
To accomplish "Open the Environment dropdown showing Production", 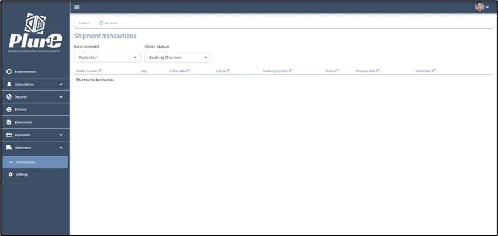I will pos(107,57).
